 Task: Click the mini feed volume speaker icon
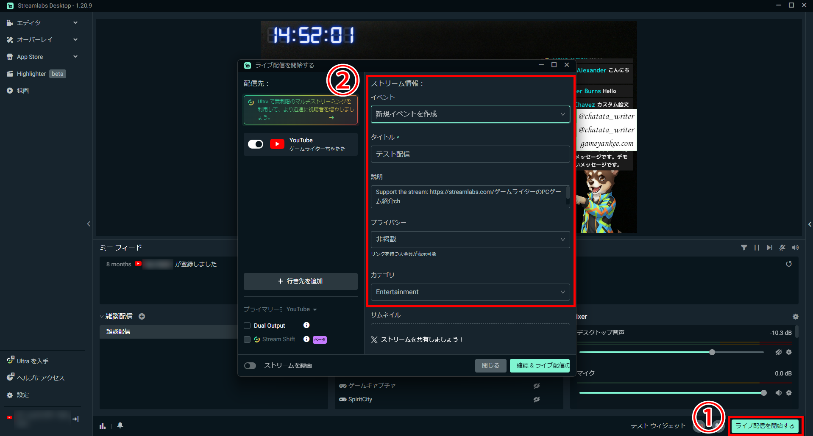coord(795,248)
